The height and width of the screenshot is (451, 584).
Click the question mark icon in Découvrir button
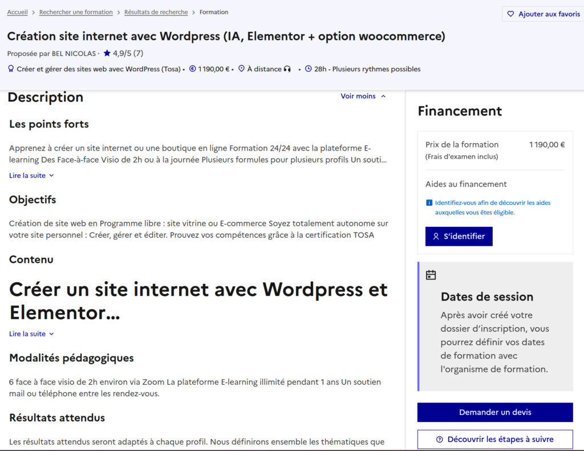click(x=440, y=440)
